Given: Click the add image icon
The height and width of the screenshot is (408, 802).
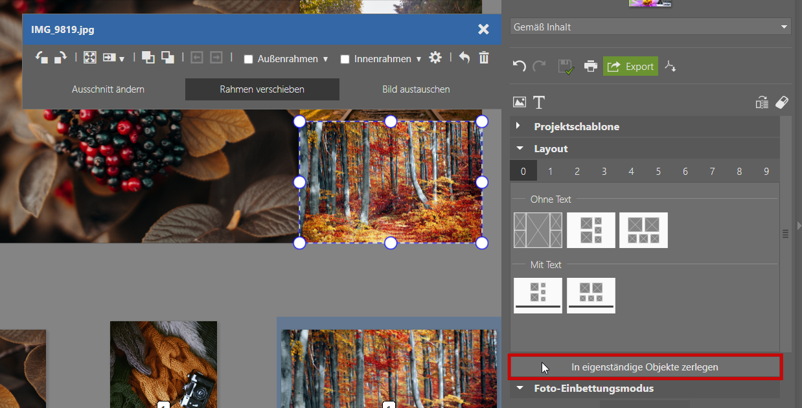Looking at the screenshot, I should point(519,102).
